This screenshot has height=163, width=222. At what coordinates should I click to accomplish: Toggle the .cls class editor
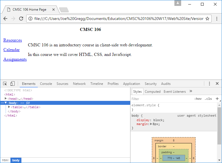pos(208,99)
